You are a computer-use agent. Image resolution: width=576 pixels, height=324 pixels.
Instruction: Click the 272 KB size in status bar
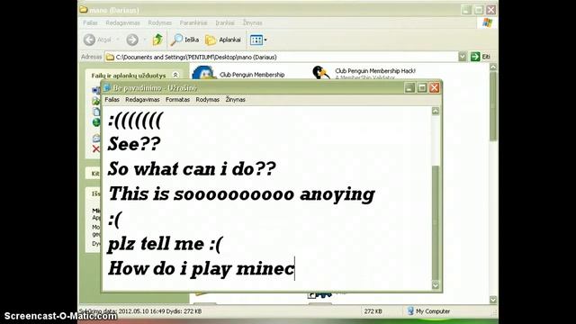(x=373, y=311)
